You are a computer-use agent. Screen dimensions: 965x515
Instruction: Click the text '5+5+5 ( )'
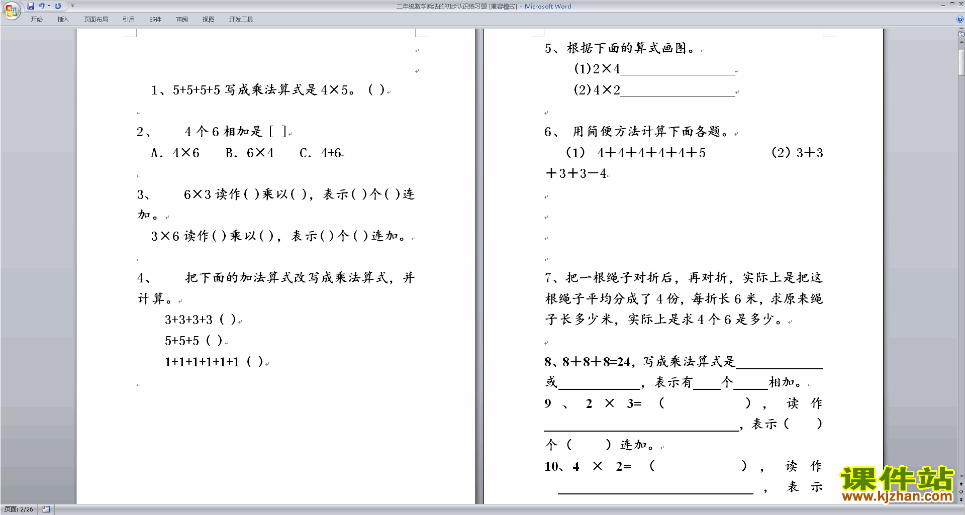194,341
